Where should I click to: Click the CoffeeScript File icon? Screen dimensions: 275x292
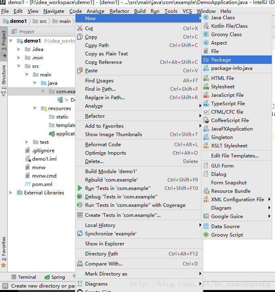(206, 120)
